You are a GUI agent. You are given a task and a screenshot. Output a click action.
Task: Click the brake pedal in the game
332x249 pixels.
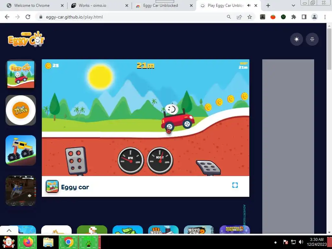pyautogui.click(x=76, y=161)
